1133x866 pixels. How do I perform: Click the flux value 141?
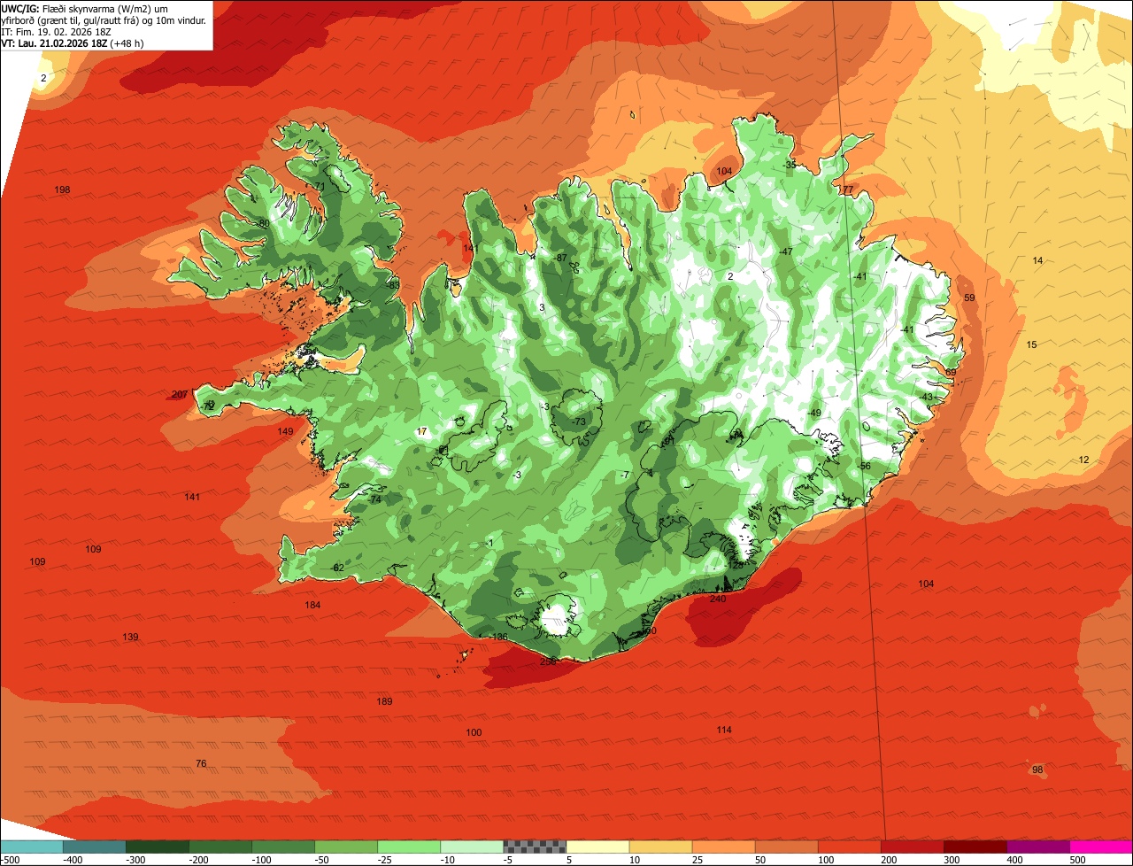coord(192,498)
